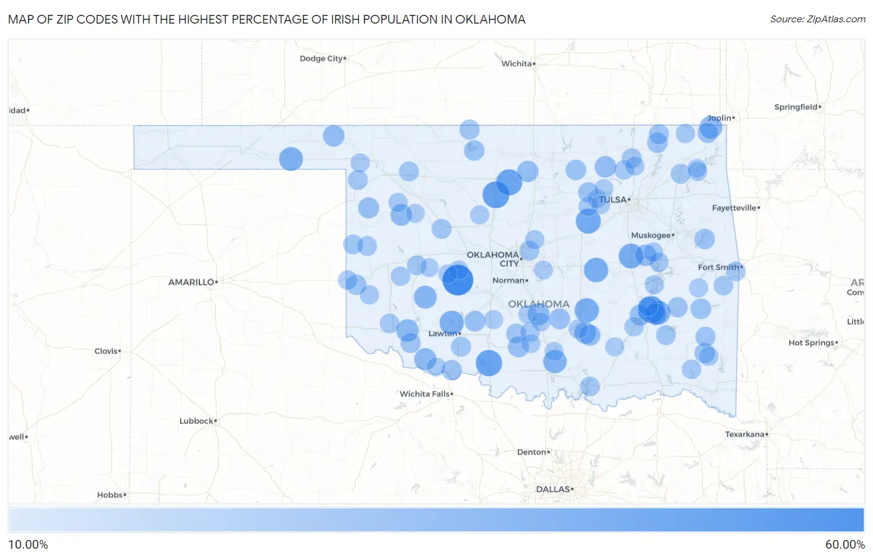Image resolution: width=873 pixels, height=558 pixels.
Task: Click the Joplin city label
Action: [719, 118]
